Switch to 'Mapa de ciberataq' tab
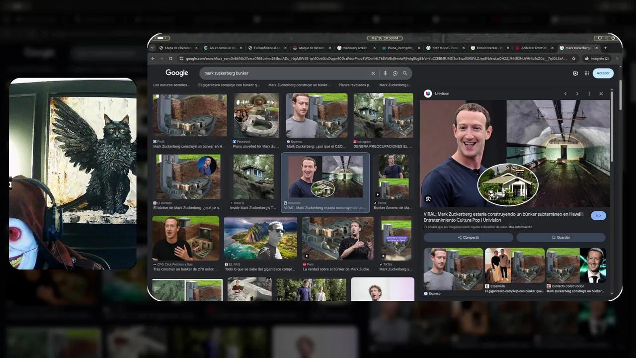This screenshot has width=636, height=358. click(177, 48)
